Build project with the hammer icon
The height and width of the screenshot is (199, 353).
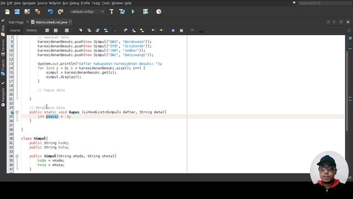111,12
